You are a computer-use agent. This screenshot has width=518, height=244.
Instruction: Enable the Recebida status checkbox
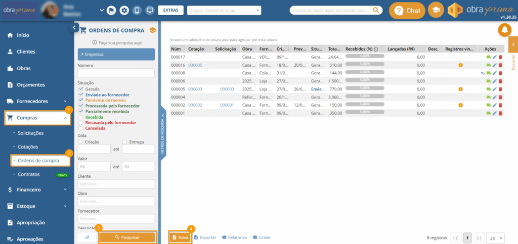click(x=80, y=117)
